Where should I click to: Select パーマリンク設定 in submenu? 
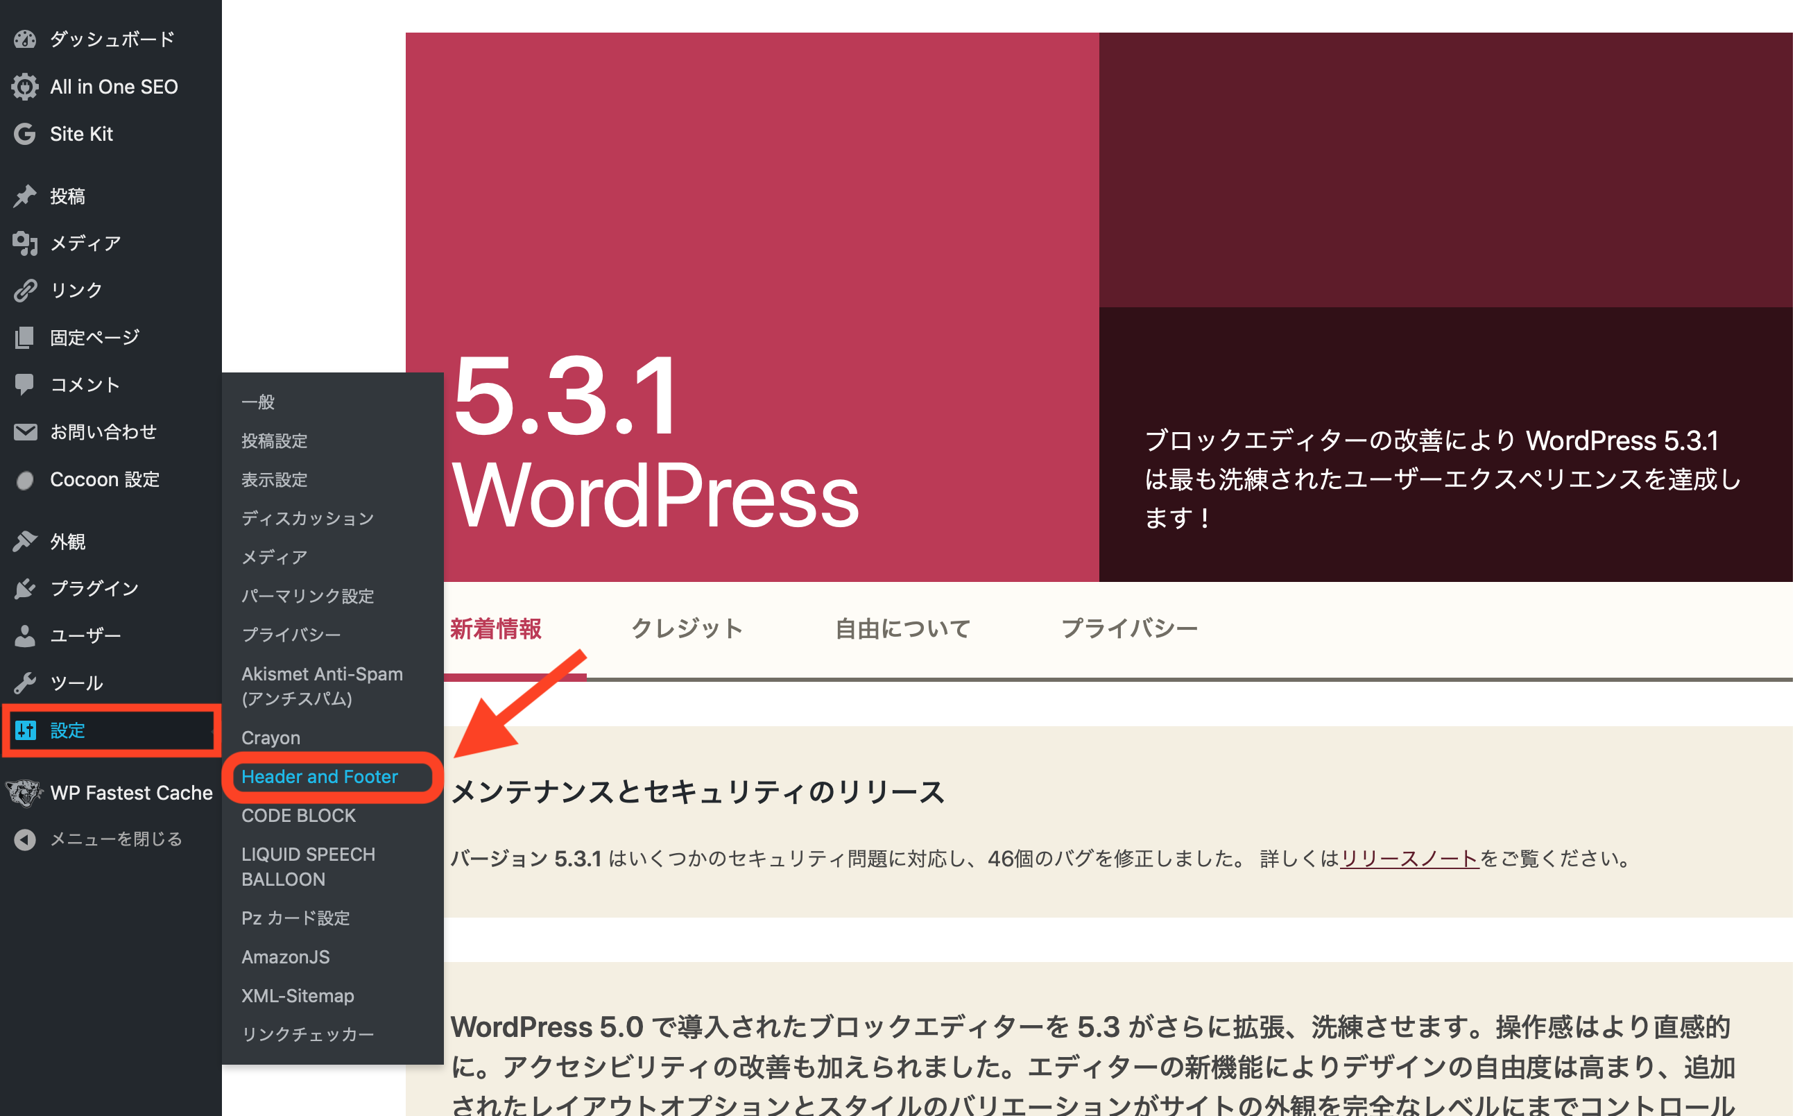(x=308, y=596)
